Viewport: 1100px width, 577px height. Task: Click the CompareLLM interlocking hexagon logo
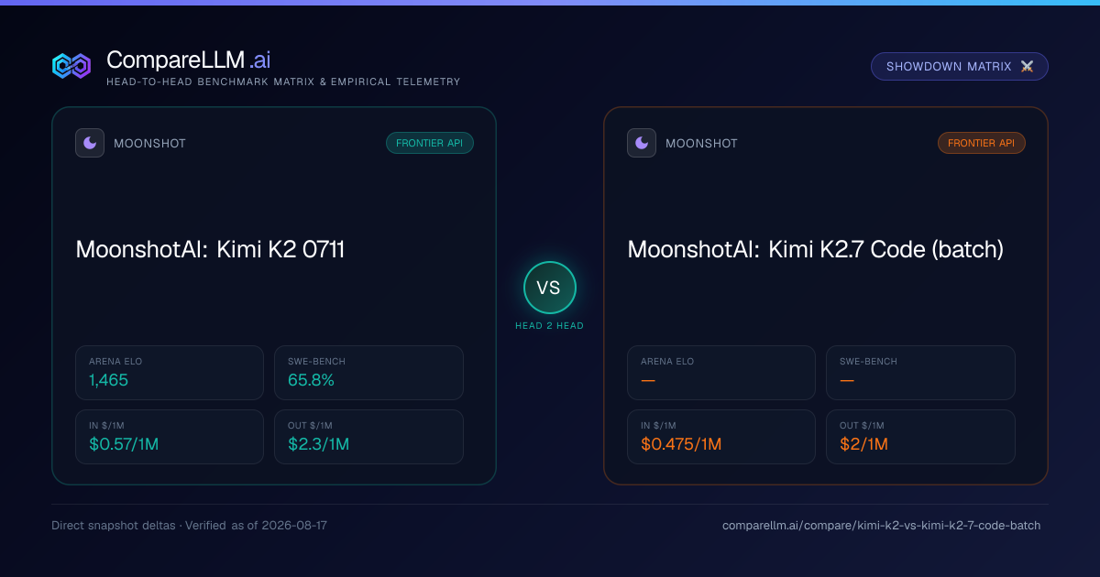(x=71, y=66)
